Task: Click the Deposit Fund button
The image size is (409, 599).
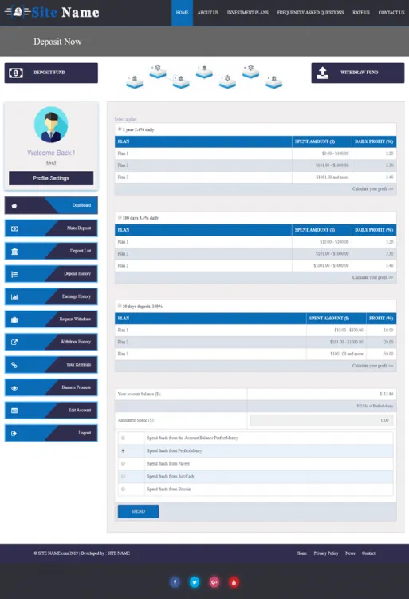Action: [x=51, y=73]
